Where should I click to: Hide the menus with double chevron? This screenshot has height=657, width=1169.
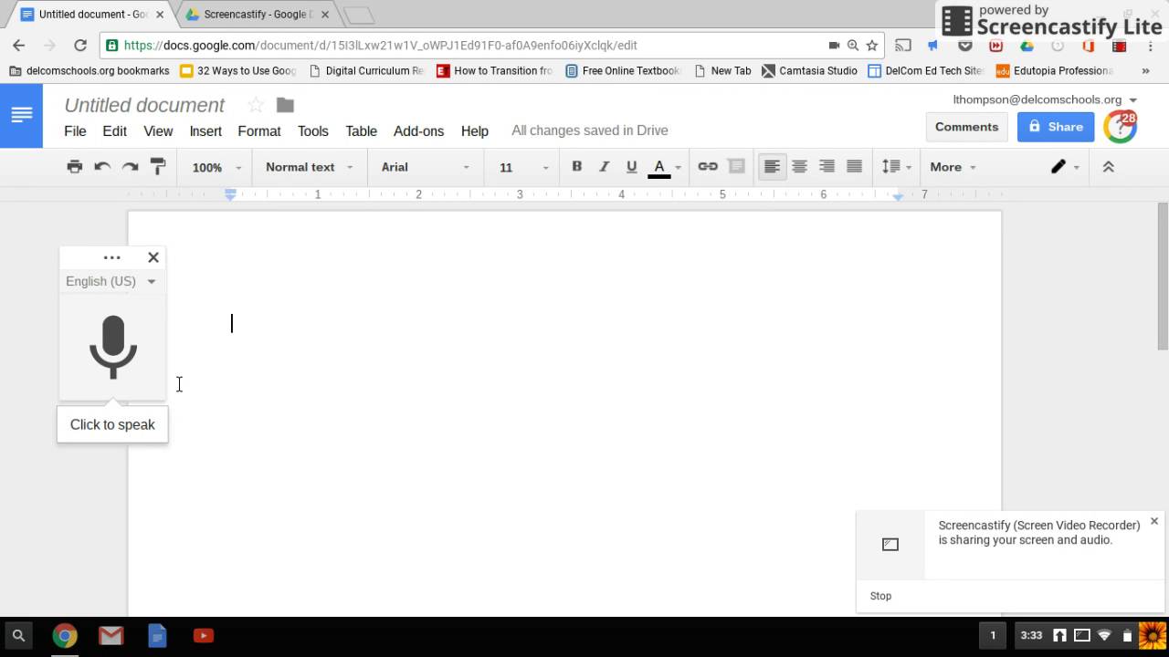[x=1108, y=167]
